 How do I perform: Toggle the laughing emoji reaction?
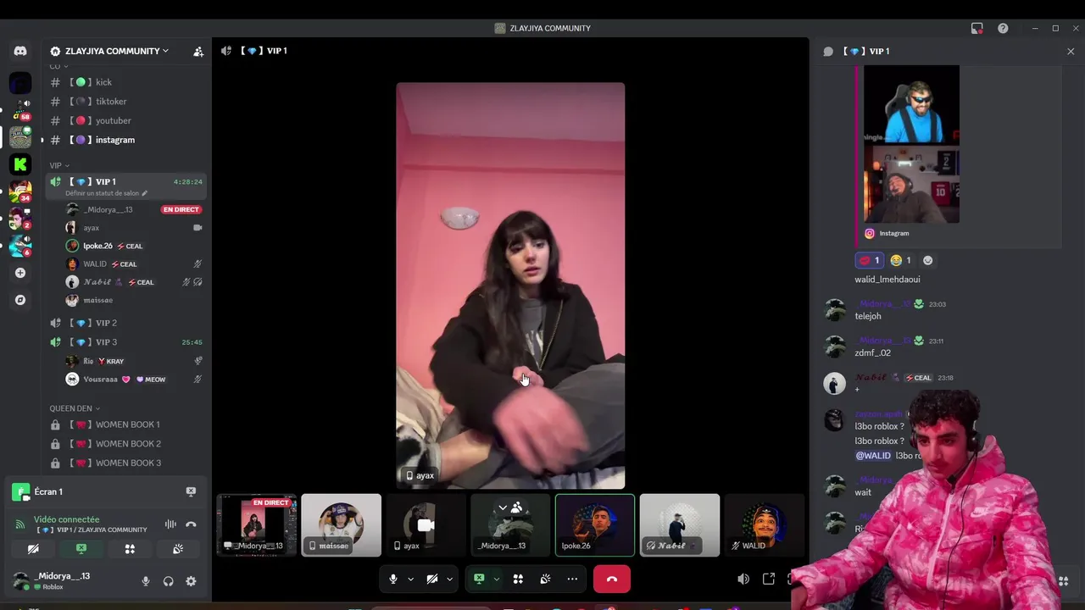point(902,260)
